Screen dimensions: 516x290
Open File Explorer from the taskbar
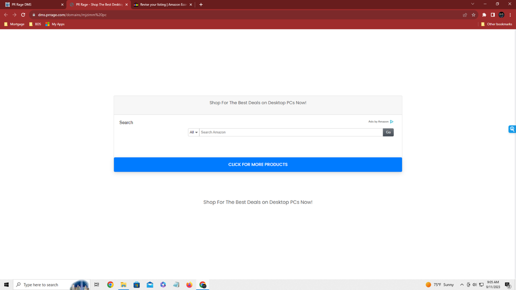(123, 285)
